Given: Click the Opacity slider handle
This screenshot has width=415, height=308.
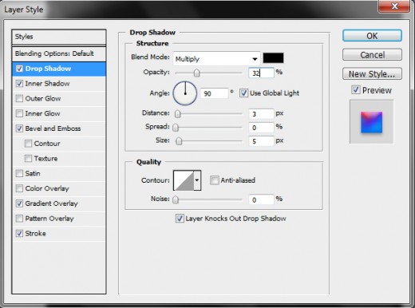Looking at the screenshot, I should pos(196,73).
